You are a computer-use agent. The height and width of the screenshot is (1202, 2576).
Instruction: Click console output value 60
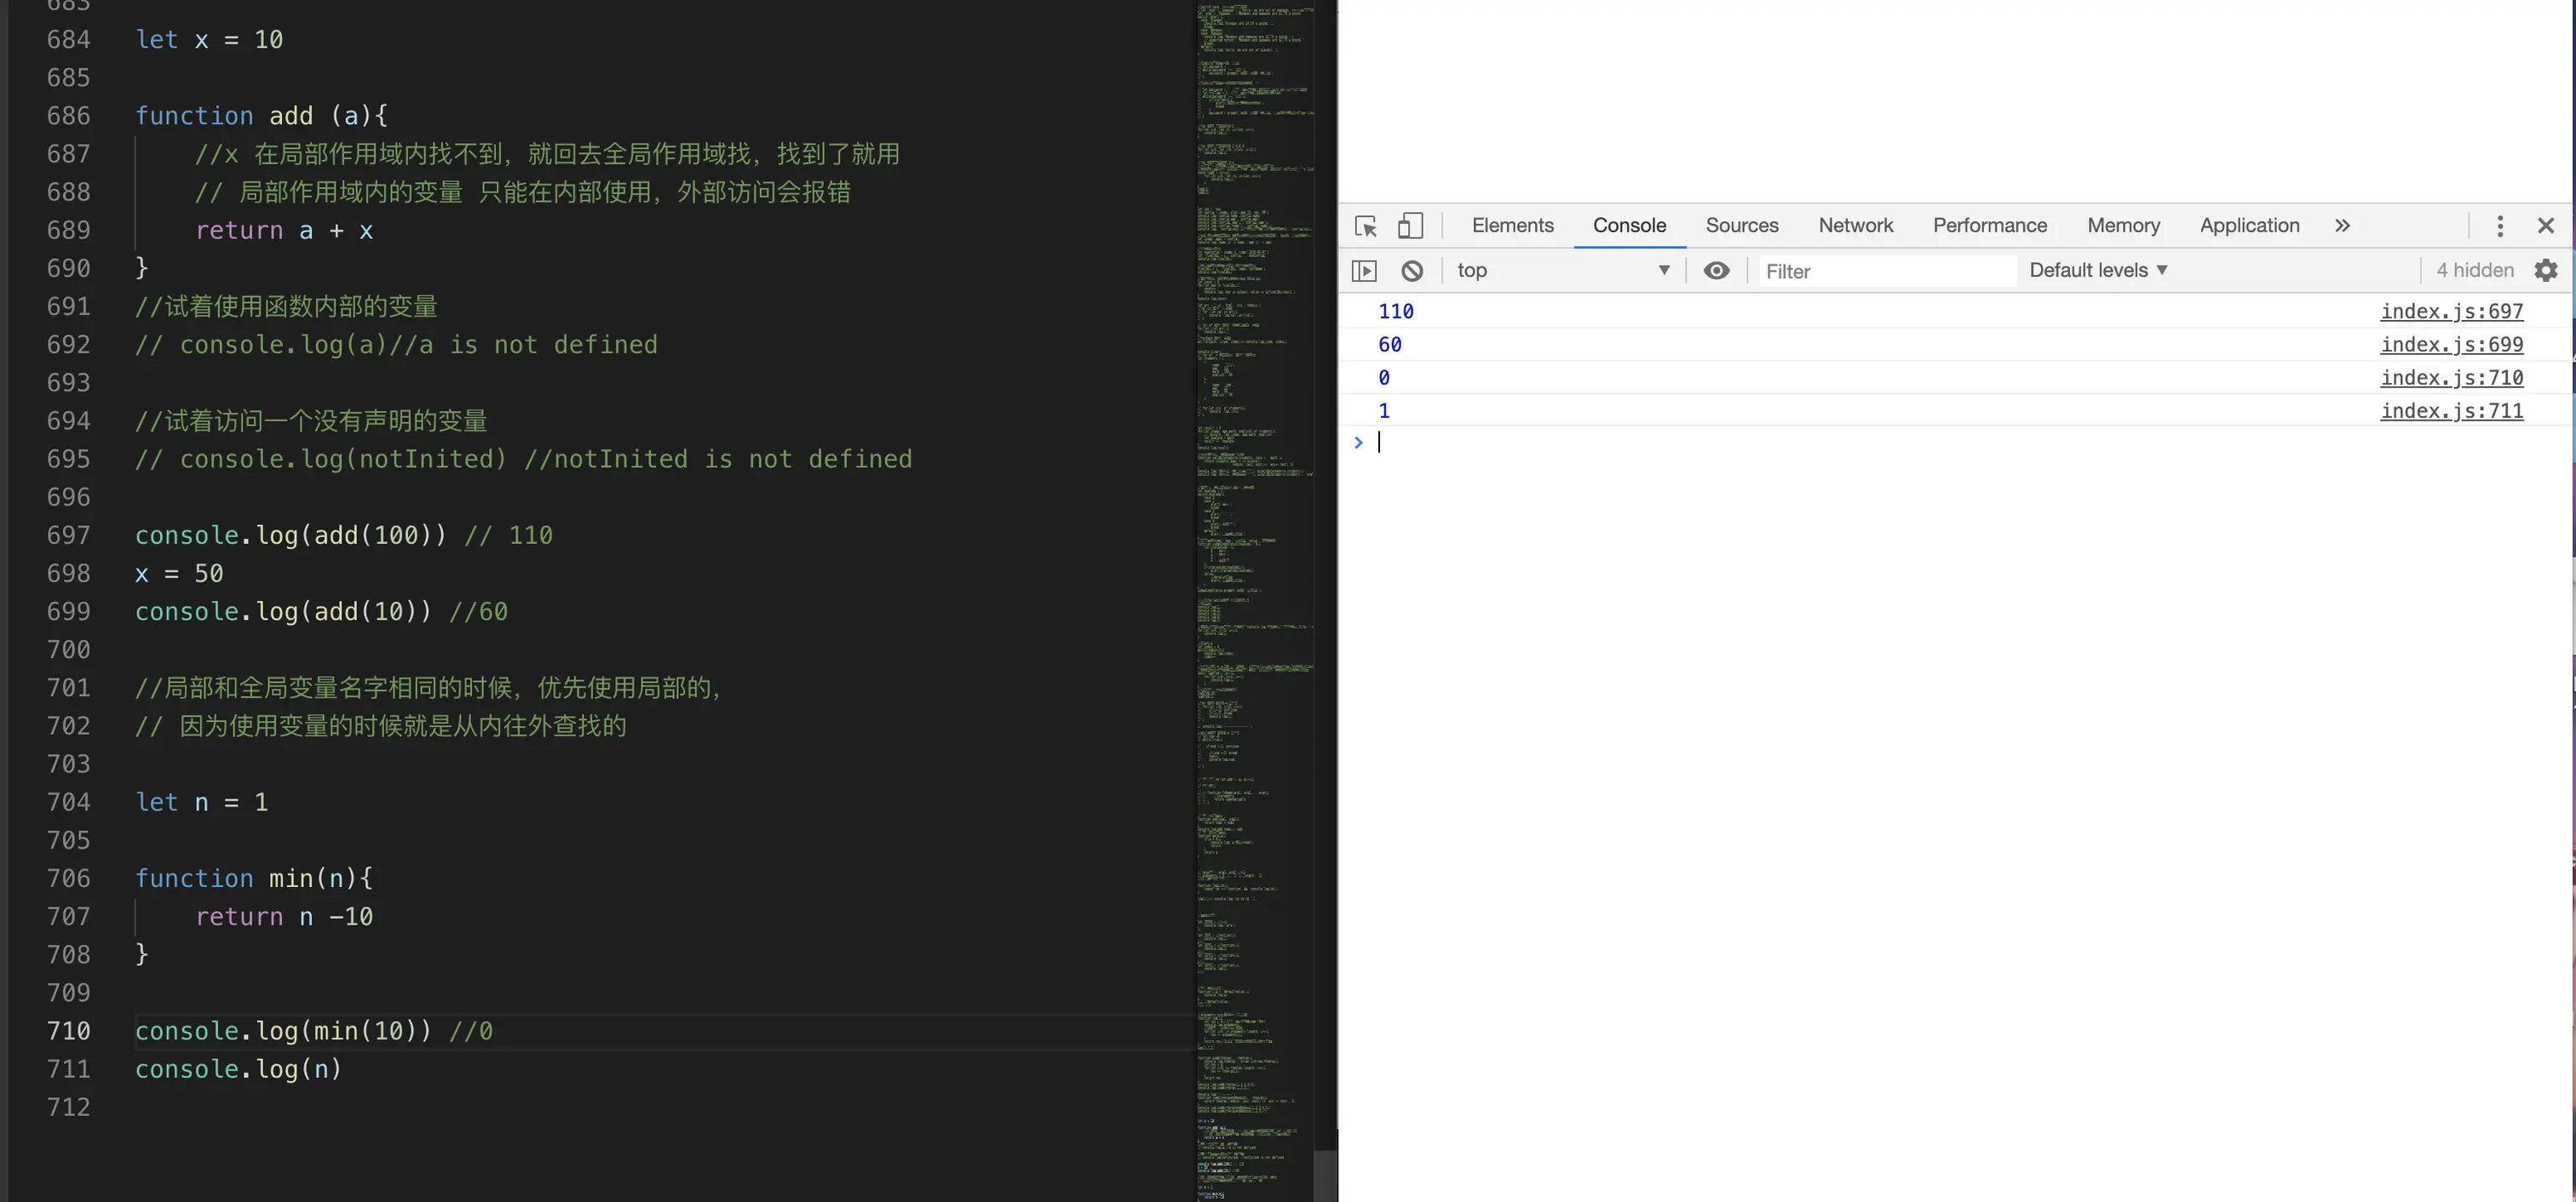coord(1389,345)
